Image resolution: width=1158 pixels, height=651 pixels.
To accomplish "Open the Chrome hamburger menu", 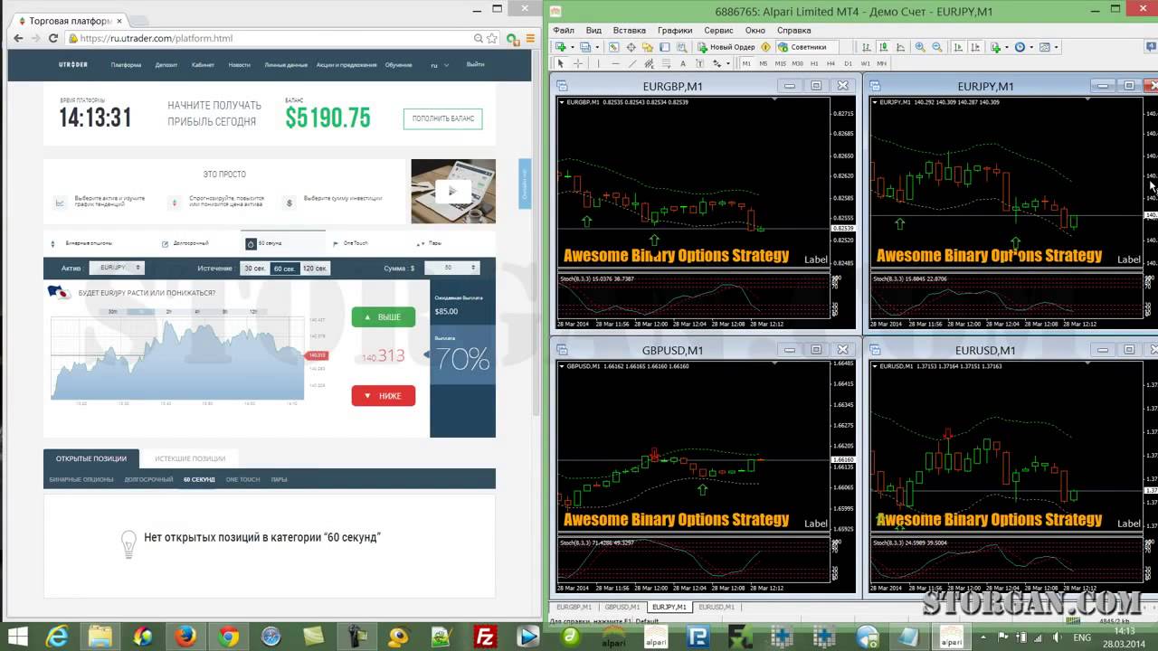I will pyautogui.click(x=531, y=38).
